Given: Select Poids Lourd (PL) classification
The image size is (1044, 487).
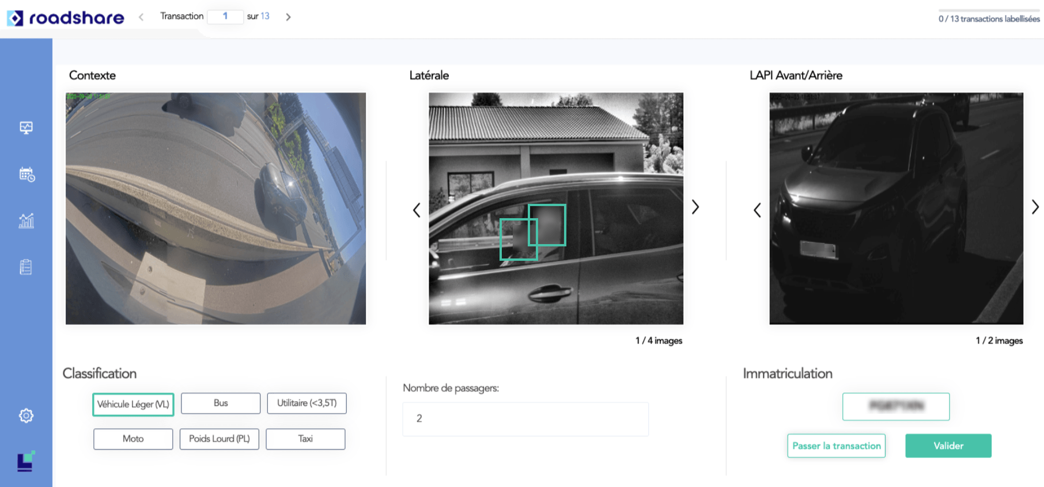Looking at the screenshot, I should click(220, 439).
